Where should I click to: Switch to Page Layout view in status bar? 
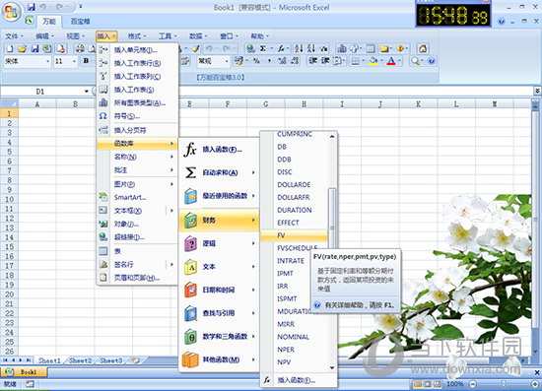click(428, 384)
